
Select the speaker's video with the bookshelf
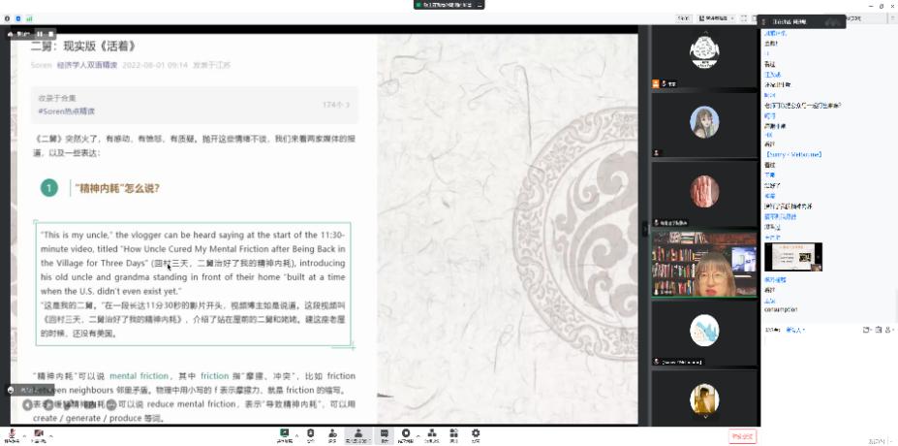(x=702, y=262)
